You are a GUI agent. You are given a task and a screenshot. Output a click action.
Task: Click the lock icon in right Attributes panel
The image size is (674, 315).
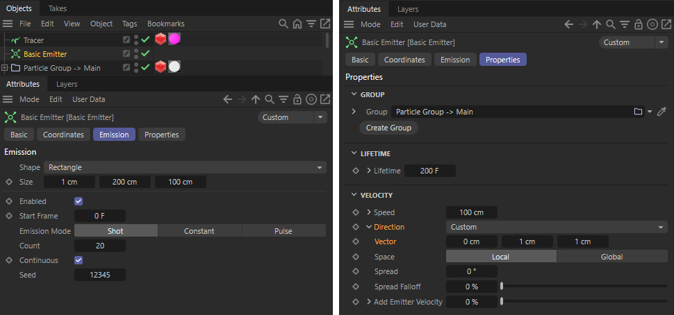(639, 24)
